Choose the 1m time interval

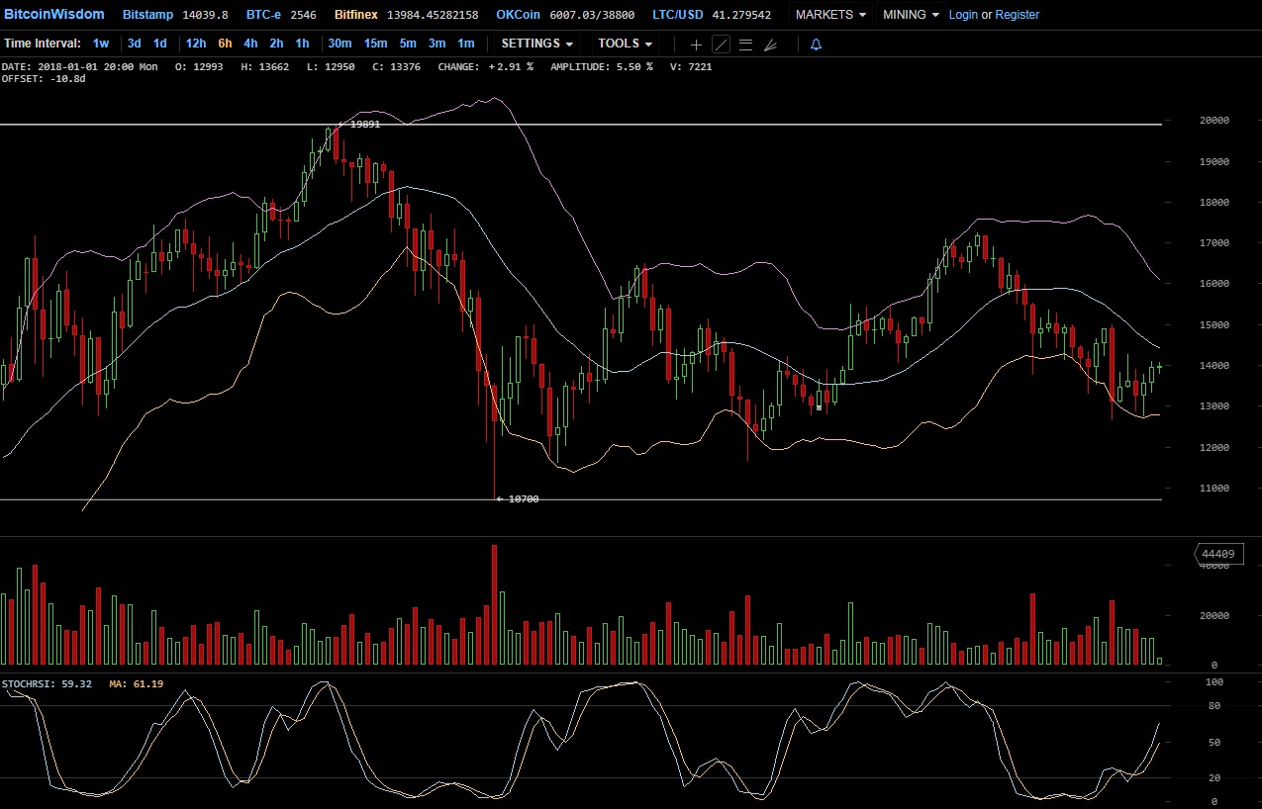(465, 44)
